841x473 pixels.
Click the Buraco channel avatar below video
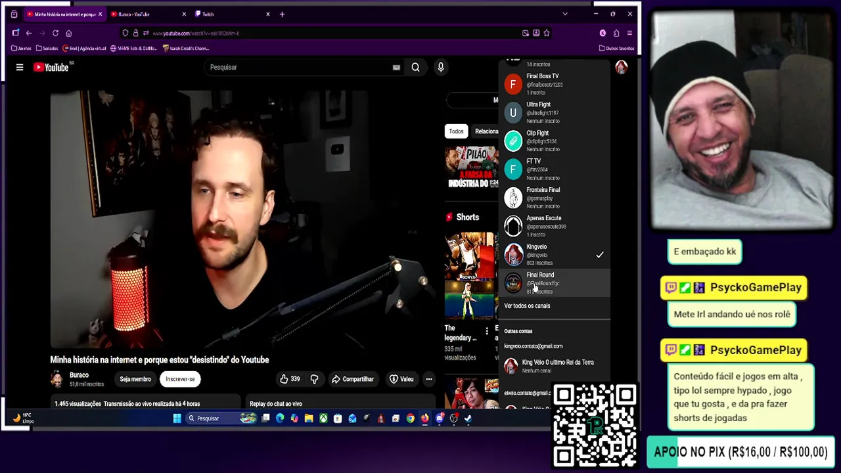[58, 379]
